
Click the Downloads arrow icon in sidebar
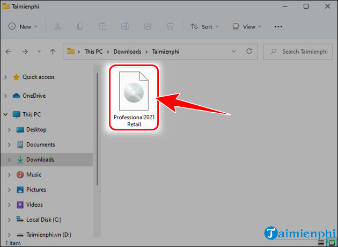[x=20, y=159]
